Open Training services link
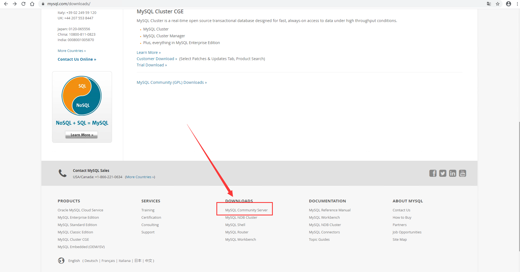Viewport: 520px width, 272px height. pyautogui.click(x=148, y=210)
